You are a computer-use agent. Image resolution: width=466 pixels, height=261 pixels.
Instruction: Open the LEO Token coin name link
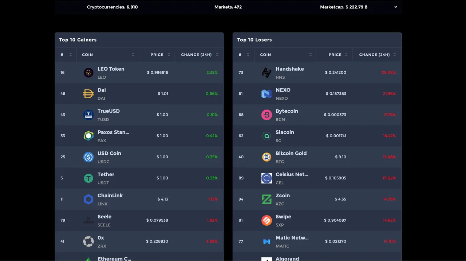point(111,69)
